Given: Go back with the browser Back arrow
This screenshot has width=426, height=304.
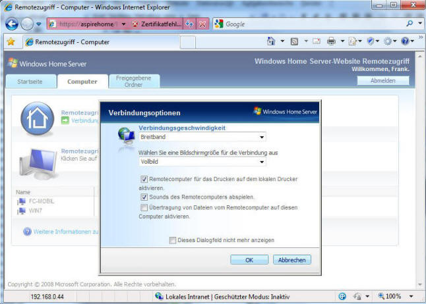Looking at the screenshot, I should pyautogui.click(x=12, y=24).
